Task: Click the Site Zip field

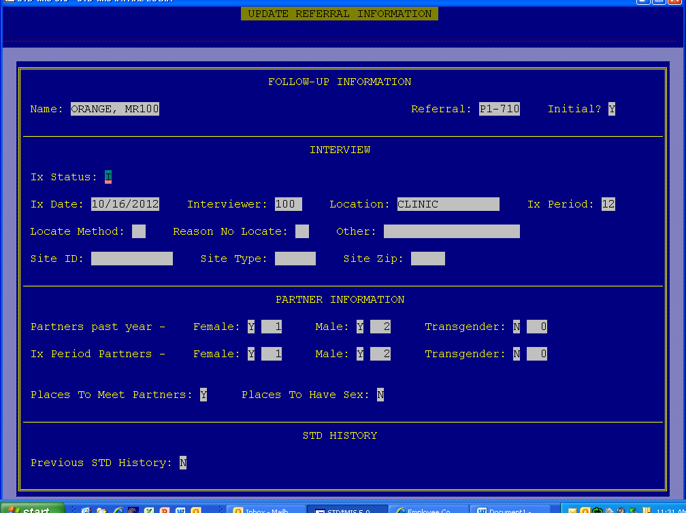Action: coord(428,259)
